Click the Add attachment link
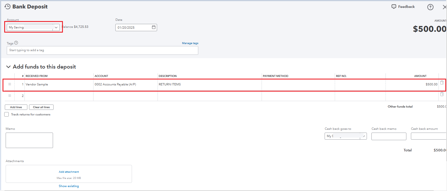 pyautogui.click(x=69, y=172)
